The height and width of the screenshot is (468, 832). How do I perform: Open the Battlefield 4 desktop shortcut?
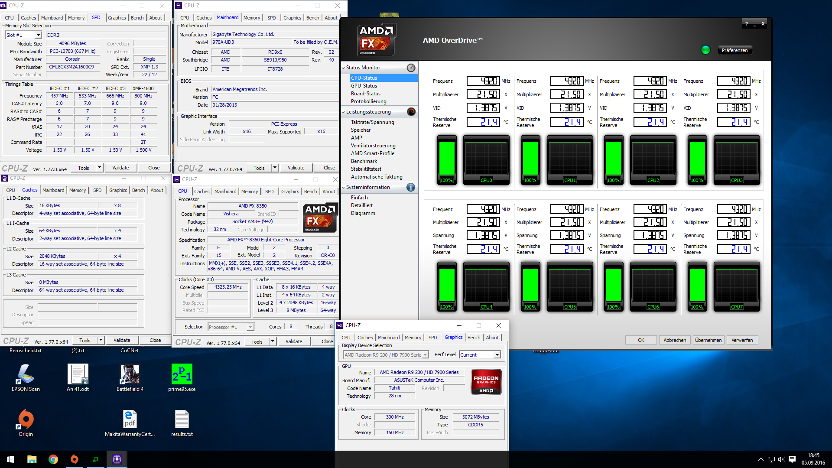click(130, 374)
